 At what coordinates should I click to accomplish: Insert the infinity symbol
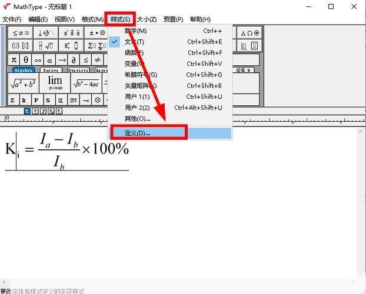pyautogui.click(x=38, y=60)
